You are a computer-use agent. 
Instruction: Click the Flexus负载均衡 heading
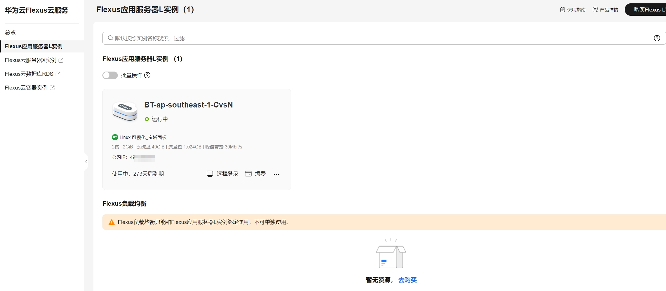click(125, 204)
